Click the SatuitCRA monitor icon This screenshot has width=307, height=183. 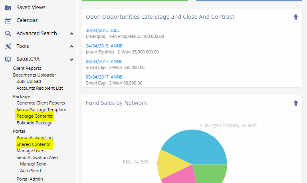[x=8, y=59]
